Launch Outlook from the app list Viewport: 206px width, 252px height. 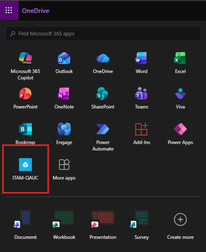(64, 59)
